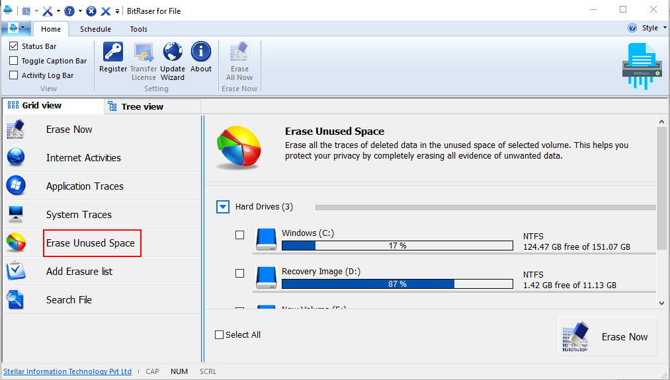The width and height of the screenshot is (670, 380).
Task: Click the BitRaser shredder logo at top right
Action: click(642, 66)
